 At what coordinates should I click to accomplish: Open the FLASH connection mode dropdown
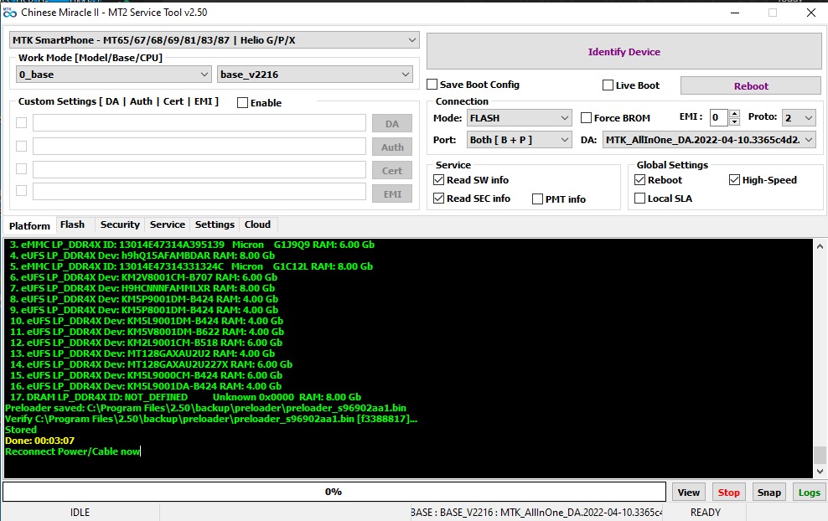pyautogui.click(x=519, y=118)
